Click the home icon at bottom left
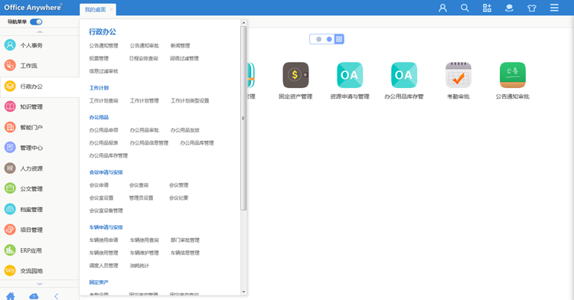 (10, 296)
